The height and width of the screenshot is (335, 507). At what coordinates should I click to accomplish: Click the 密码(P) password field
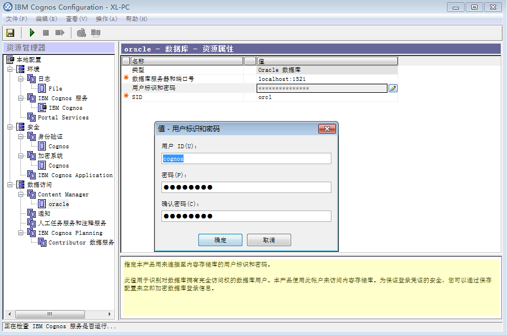246,187
